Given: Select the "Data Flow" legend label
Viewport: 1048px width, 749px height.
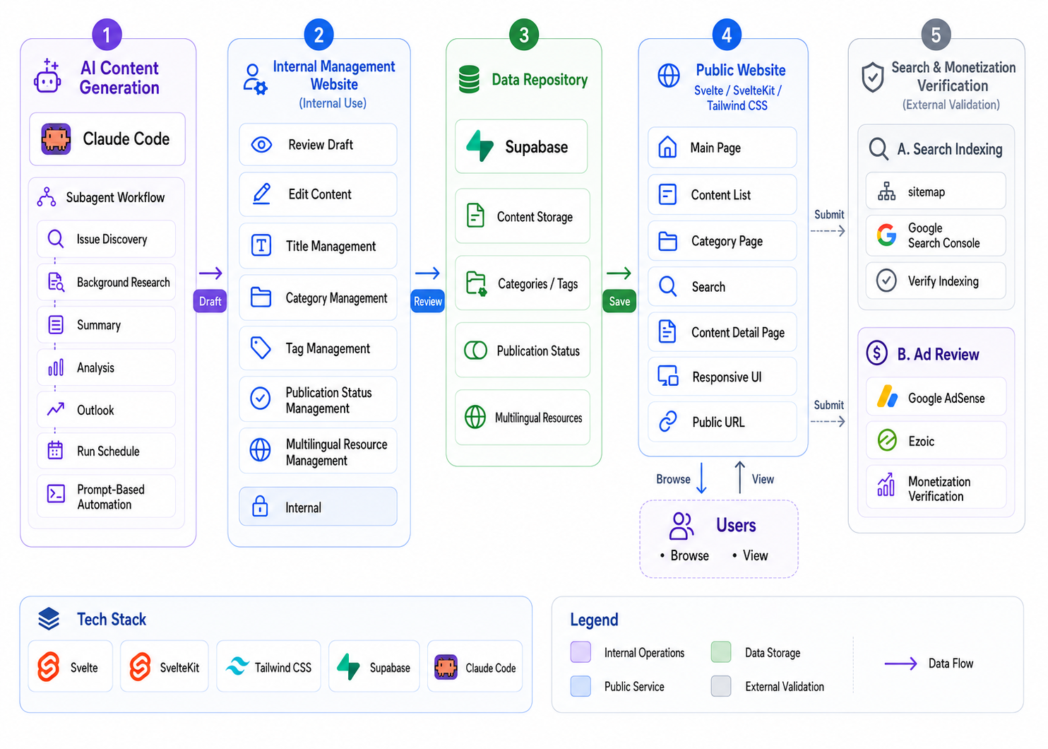Looking at the screenshot, I should [951, 664].
